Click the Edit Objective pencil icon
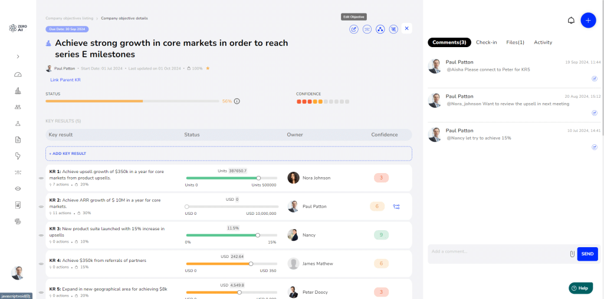 [354, 29]
